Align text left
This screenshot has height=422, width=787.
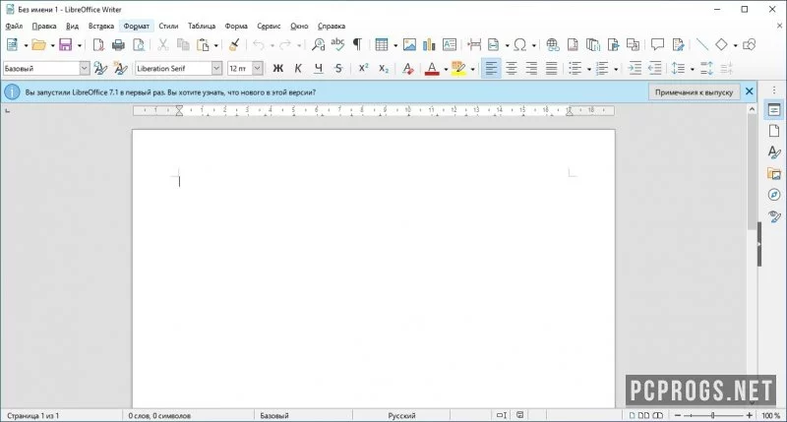(491, 68)
